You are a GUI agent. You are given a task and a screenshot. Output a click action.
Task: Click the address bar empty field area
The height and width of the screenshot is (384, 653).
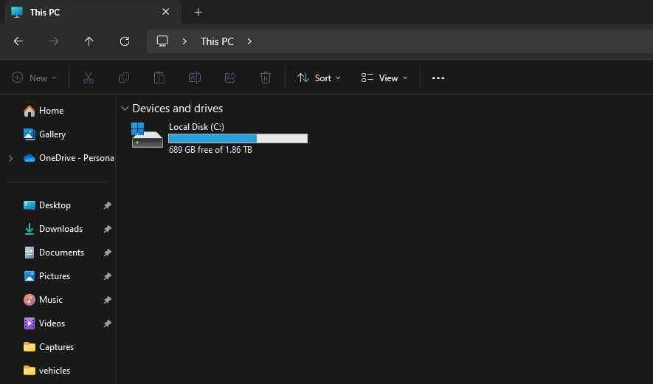coord(454,41)
